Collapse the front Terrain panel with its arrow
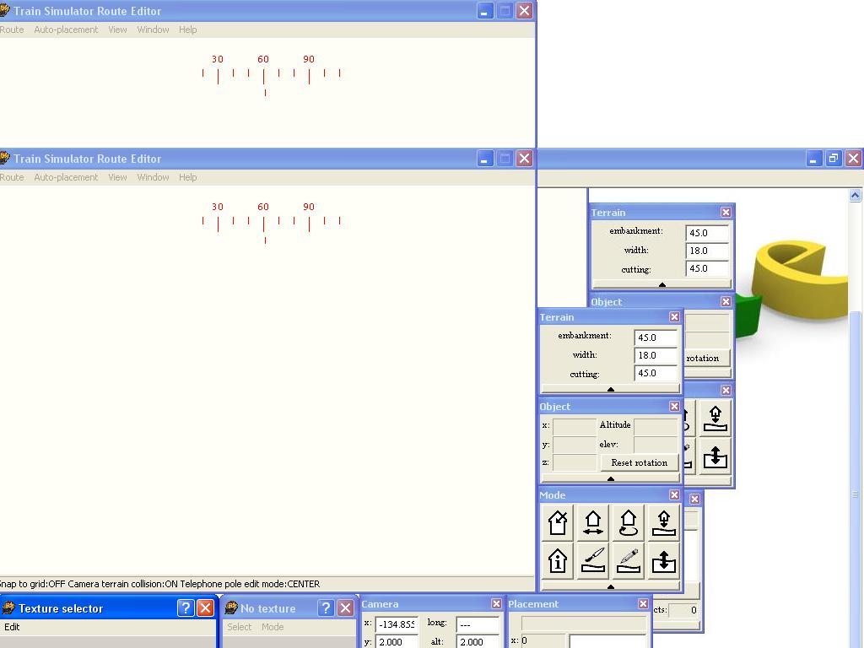Screen dimensions: 864x648 point(610,389)
